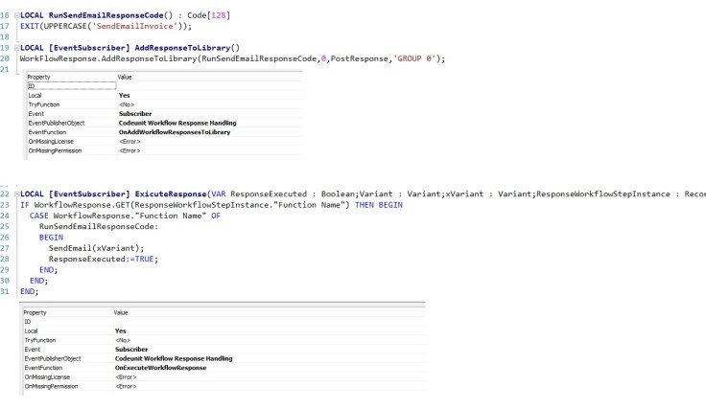Collapse the RunSendEmailResponseCode function at line 16

[15, 17]
